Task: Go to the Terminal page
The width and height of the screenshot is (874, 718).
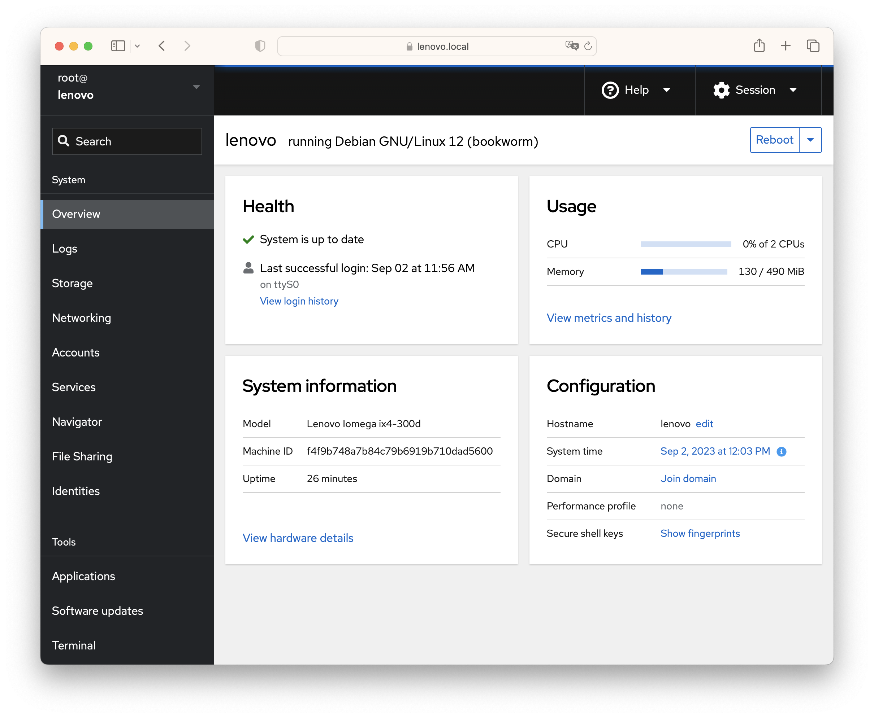Action: coord(74,645)
